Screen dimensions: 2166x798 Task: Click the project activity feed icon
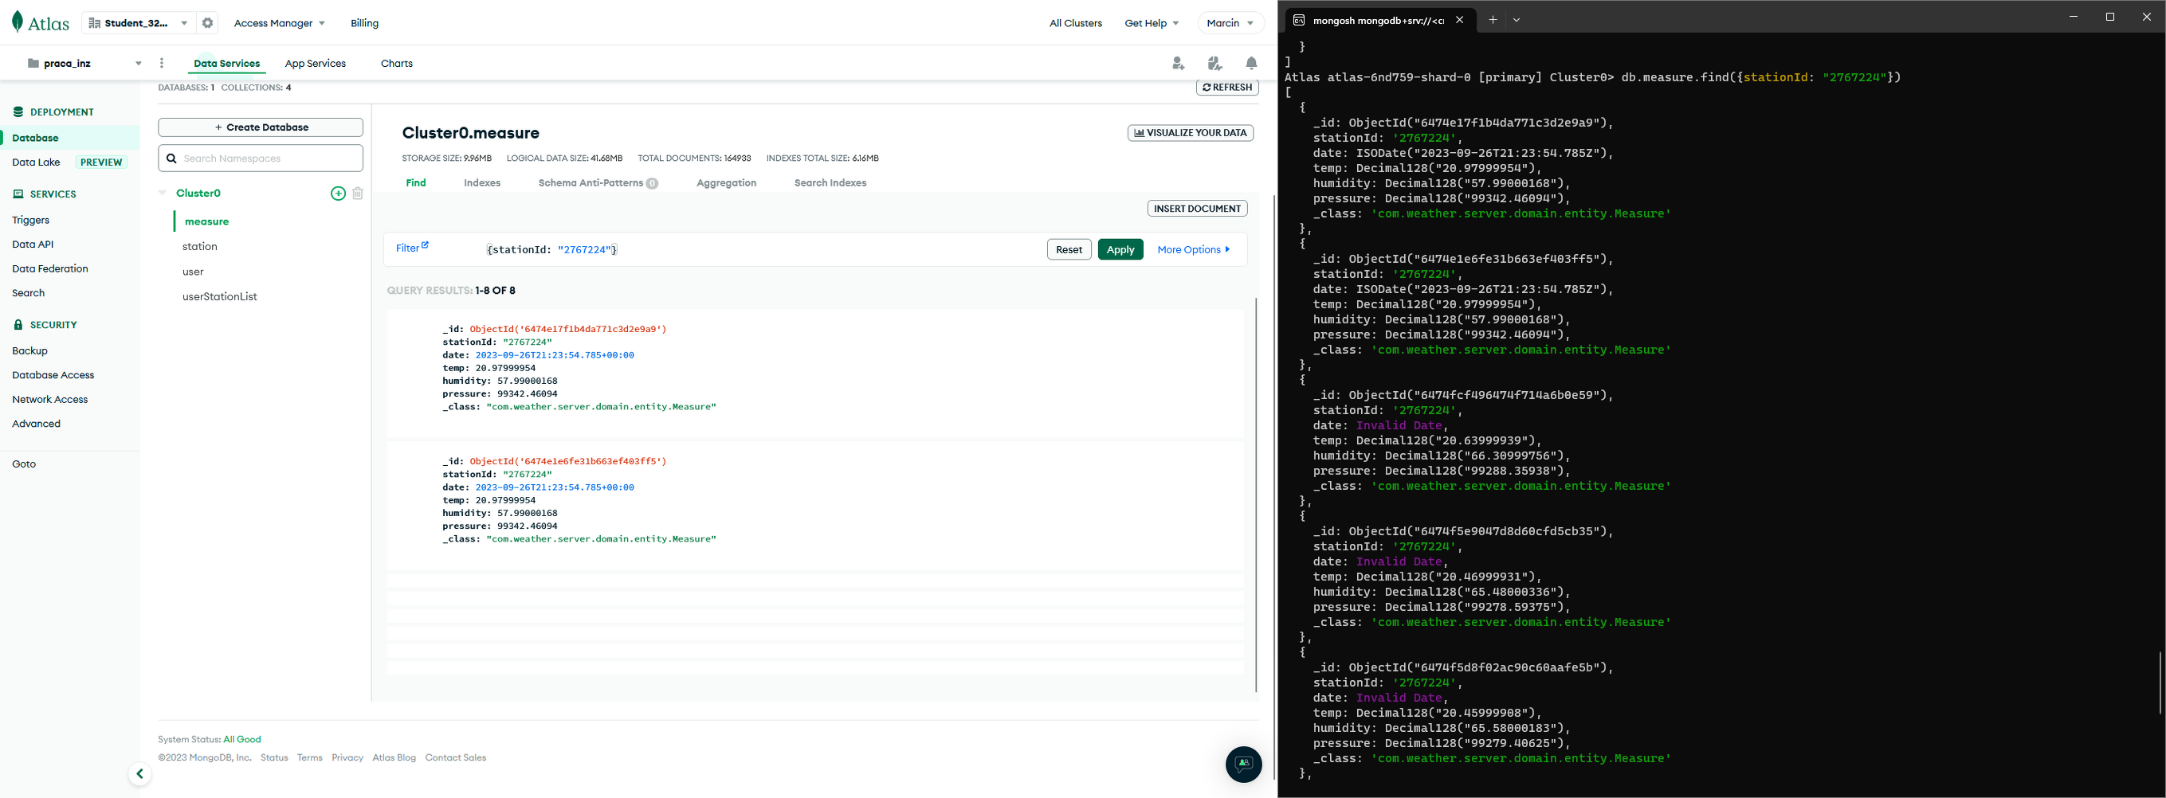click(x=1214, y=63)
